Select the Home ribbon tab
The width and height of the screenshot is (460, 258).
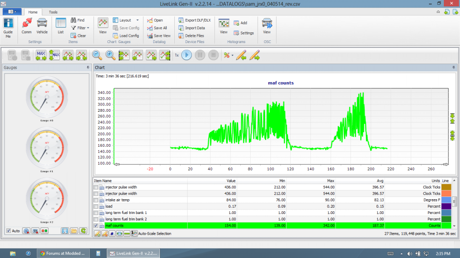(33, 12)
